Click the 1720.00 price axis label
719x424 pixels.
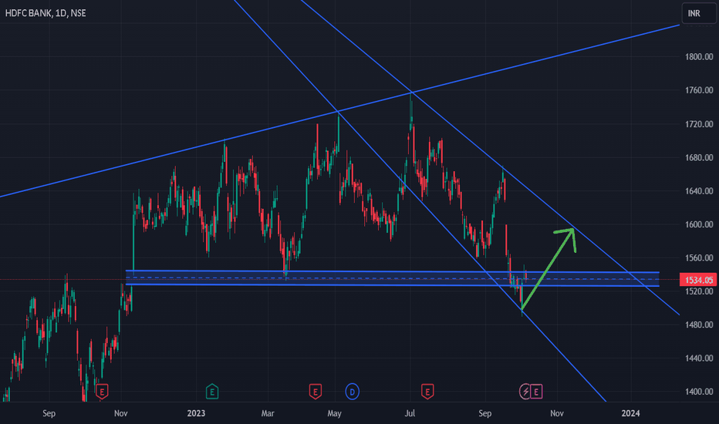point(699,124)
